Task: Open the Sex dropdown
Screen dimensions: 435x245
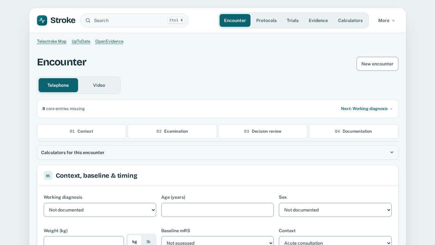Action: tap(335, 210)
